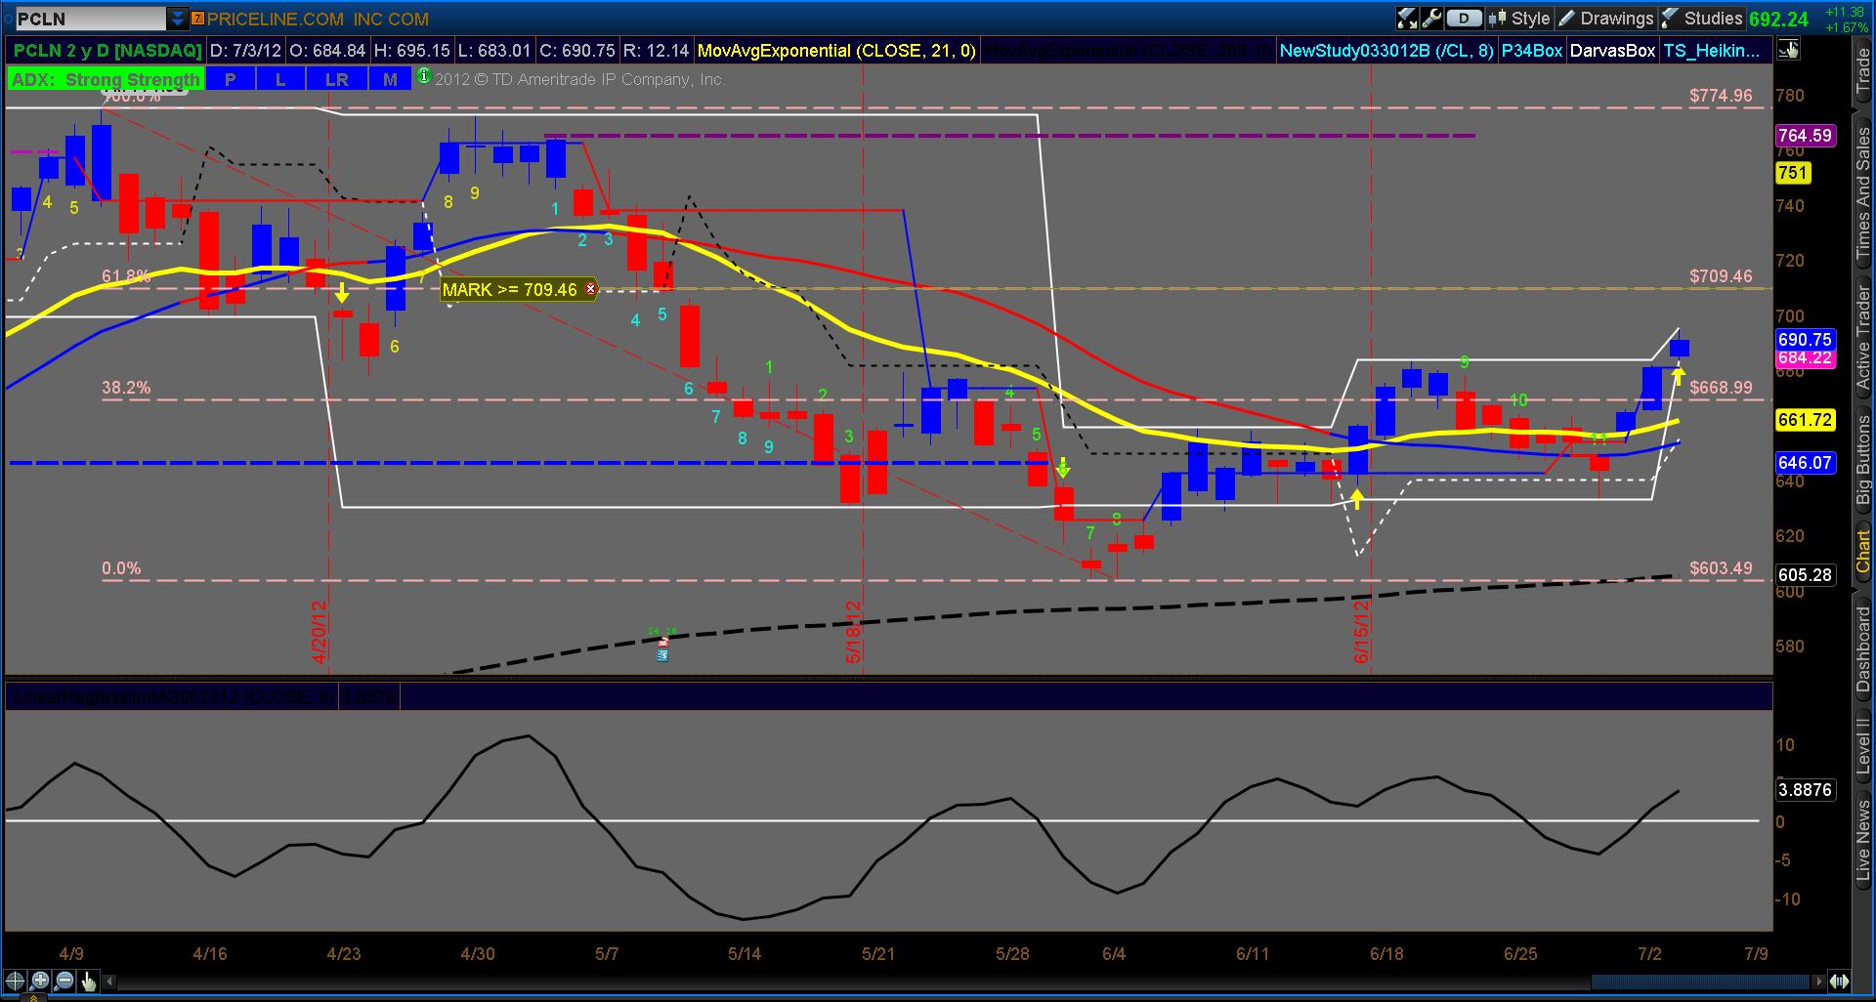This screenshot has height=1002, width=1876.
Task: Click the ADX: Strong Strength label
Action: point(106,79)
